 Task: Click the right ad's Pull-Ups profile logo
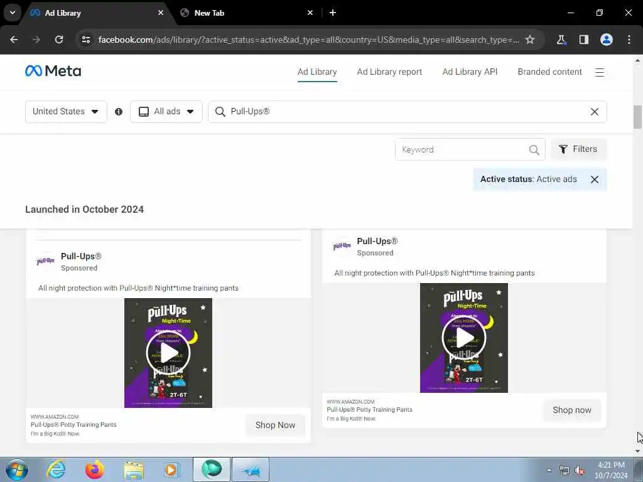tap(342, 246)
